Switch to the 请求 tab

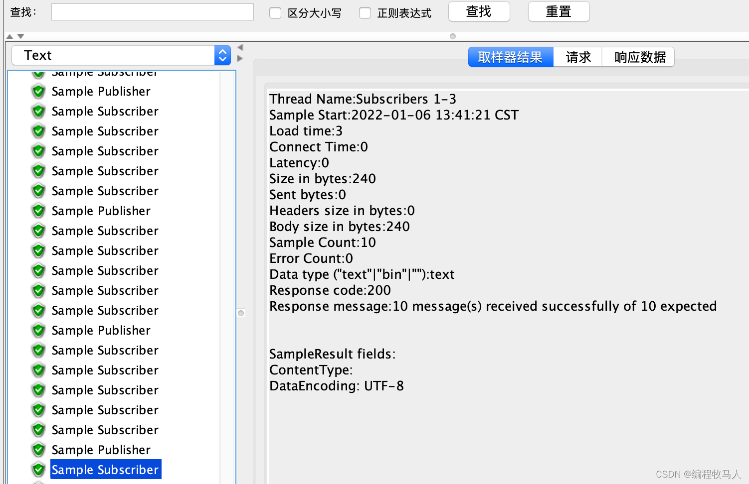pyautogui.click(x=578, y=57)
